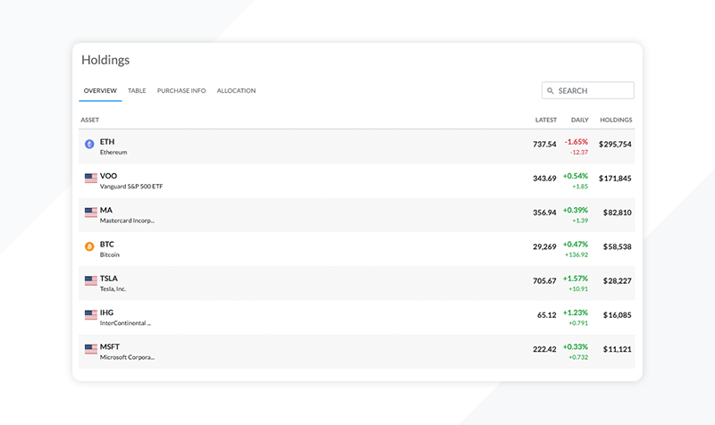This screenshot has height=425, width=715.
Task: Click latest price 737.54
Action: point(544,145)
